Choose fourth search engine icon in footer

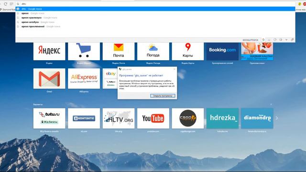(281, 40)
